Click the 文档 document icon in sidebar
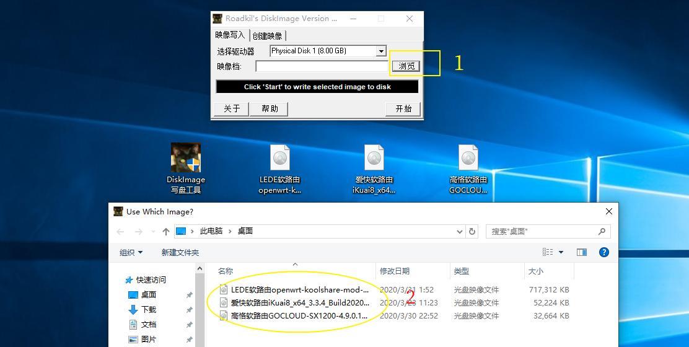The width and height of the screenshot is (689, 347). coord(133,325)
